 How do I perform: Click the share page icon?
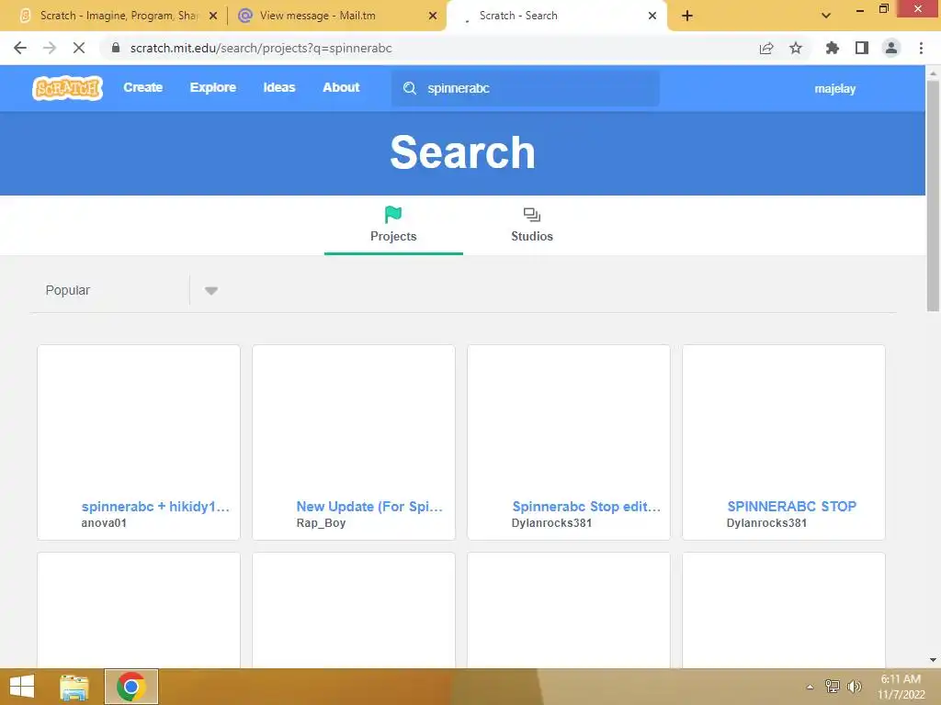click(766, 48)
